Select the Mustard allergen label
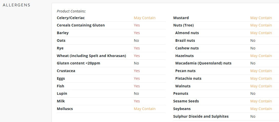Image resolution: width=279 pixels, height=122 pixels. click(x=181, y=18)
